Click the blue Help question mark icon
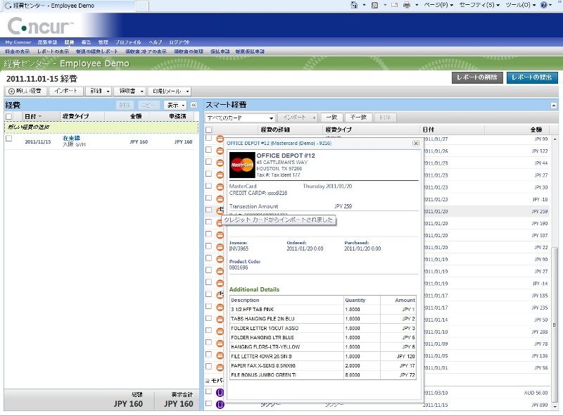This screenshot has width=563, height=416. pyautogui.click(x=543, y=5)
